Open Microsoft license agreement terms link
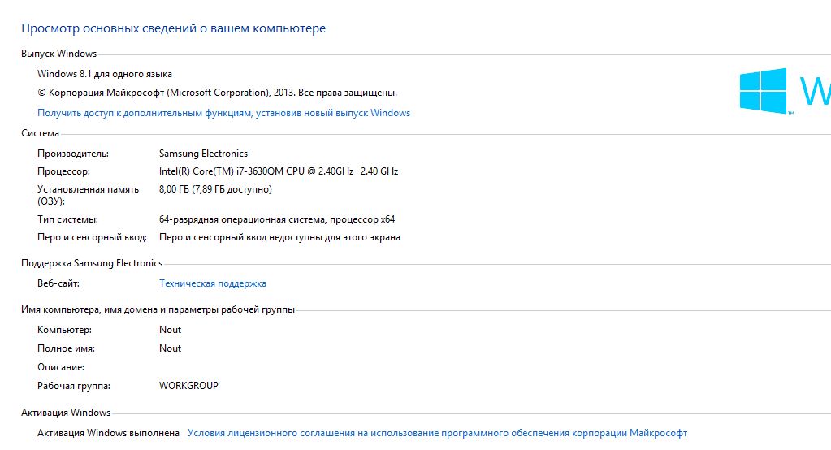Screen dimensions: 831x450 click(437, 433)
